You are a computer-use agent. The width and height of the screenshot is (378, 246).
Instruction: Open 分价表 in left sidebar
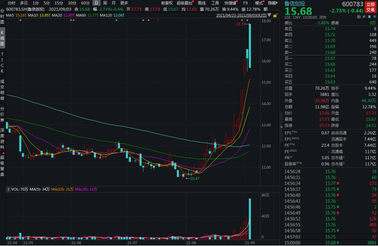click(x=2, y=114)
